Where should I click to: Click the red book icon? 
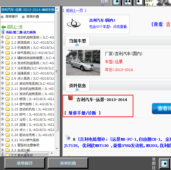pos(71,98)
